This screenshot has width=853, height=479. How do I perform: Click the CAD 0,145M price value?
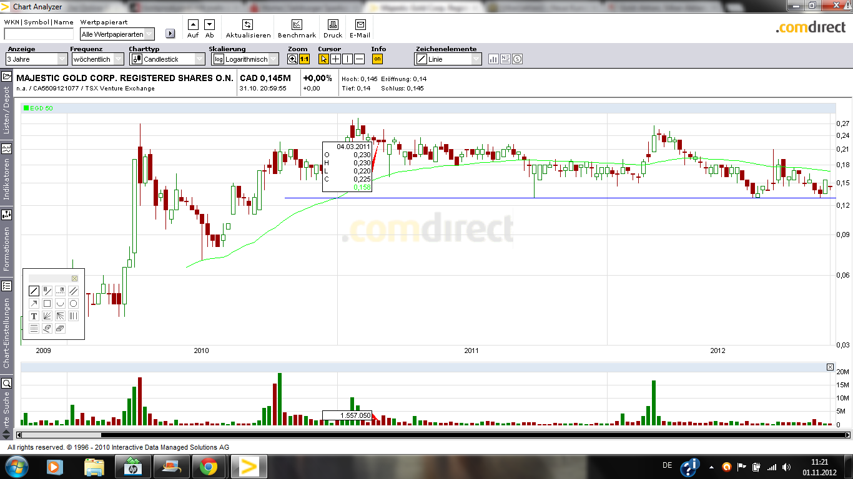pos(265,79)
